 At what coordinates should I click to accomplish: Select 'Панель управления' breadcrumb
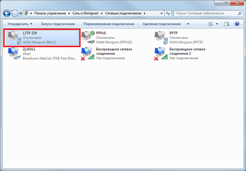[50, 13]
